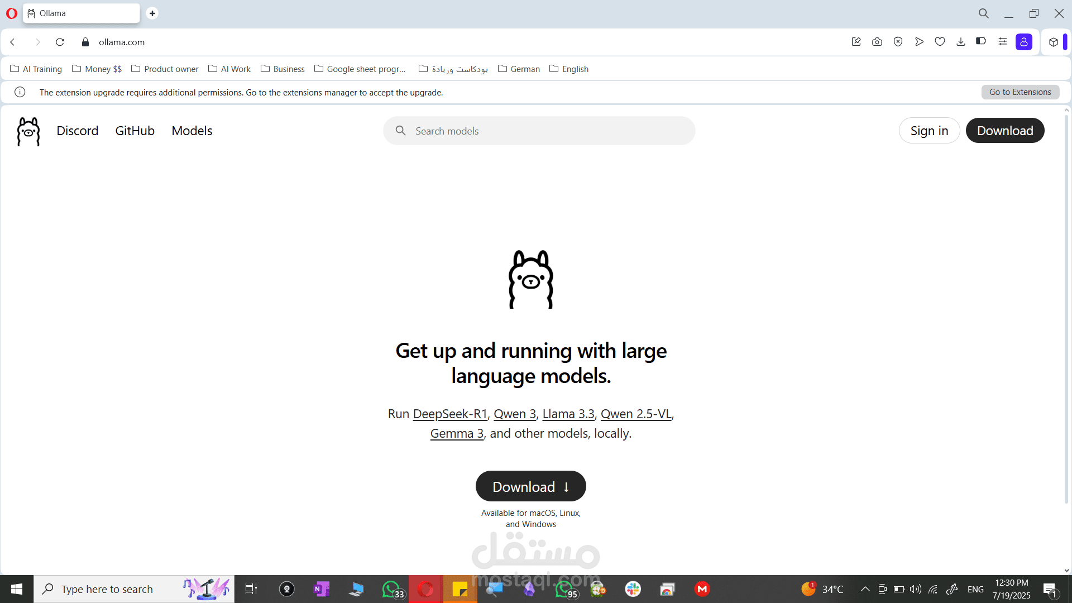The width and height of the screenshot is (1072, 603).
Task: Open the Qwen 3 model link
Action: [515, 414]
